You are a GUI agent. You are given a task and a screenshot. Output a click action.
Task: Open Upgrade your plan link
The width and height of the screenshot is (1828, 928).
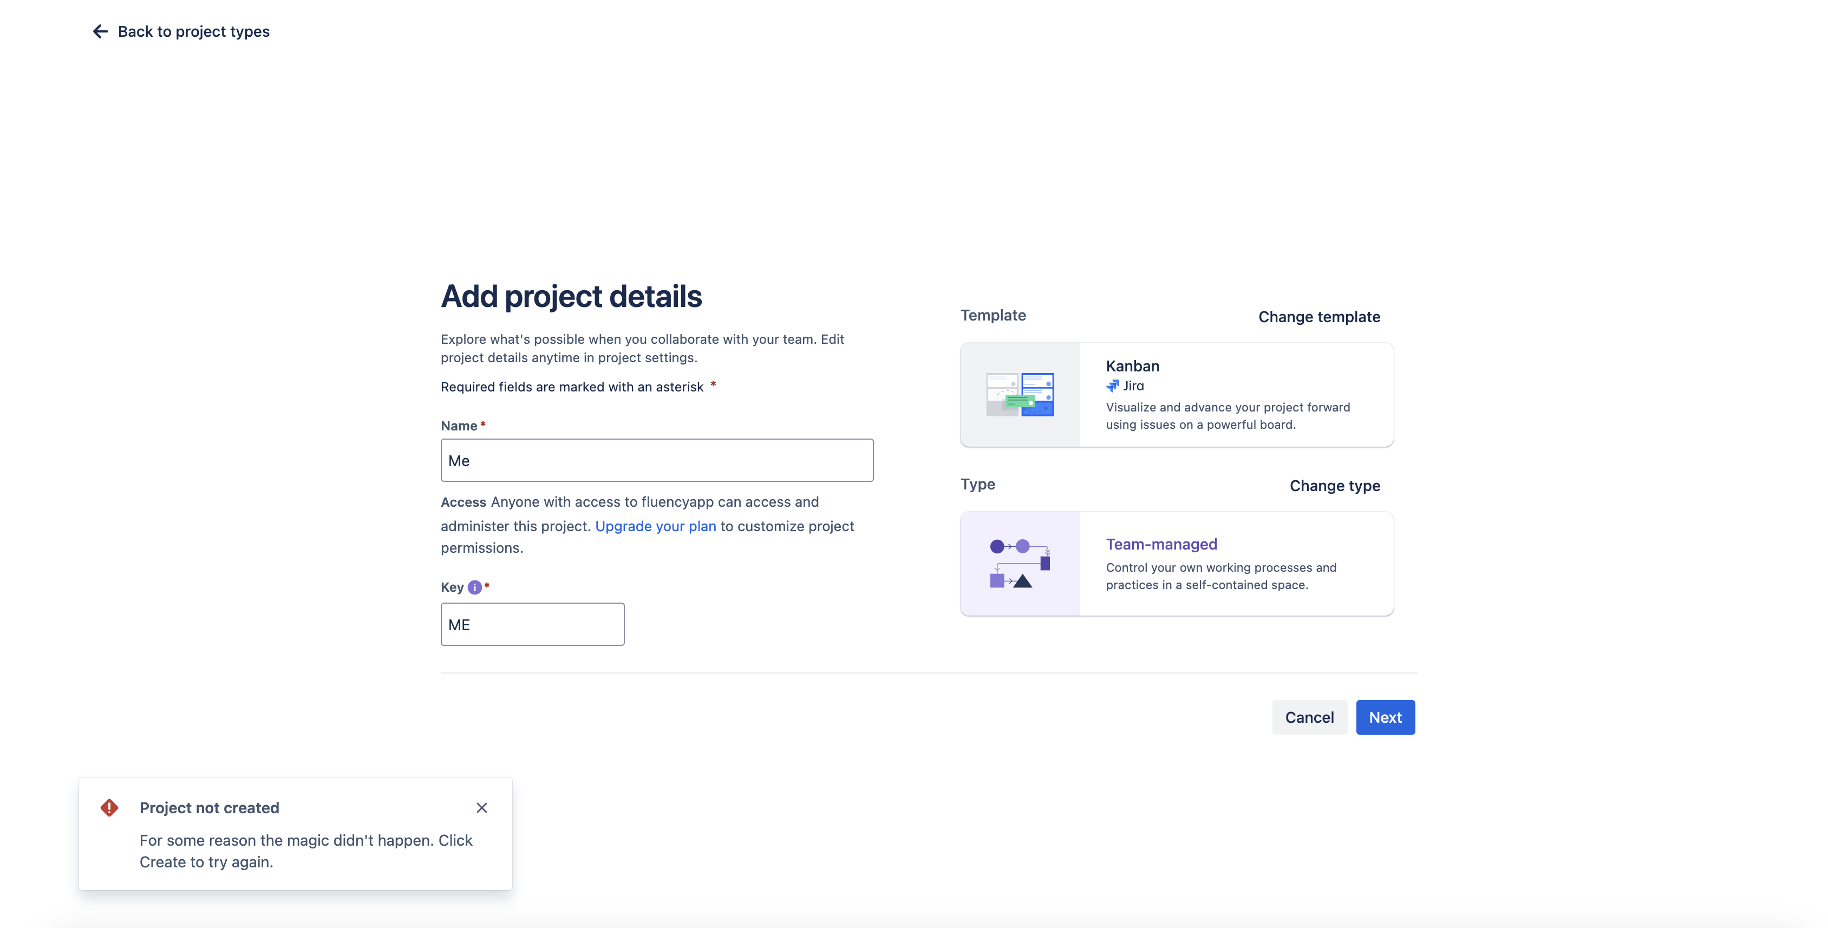coord(655,526)
